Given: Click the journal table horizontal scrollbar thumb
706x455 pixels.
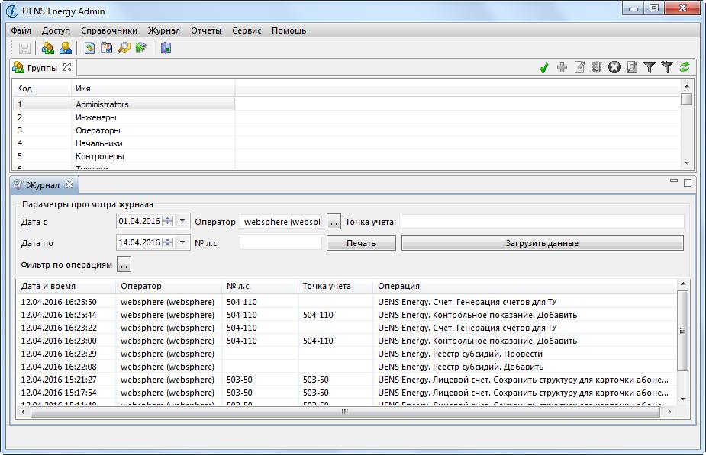Looking at the screenshot, I should [x=345, y=412].
